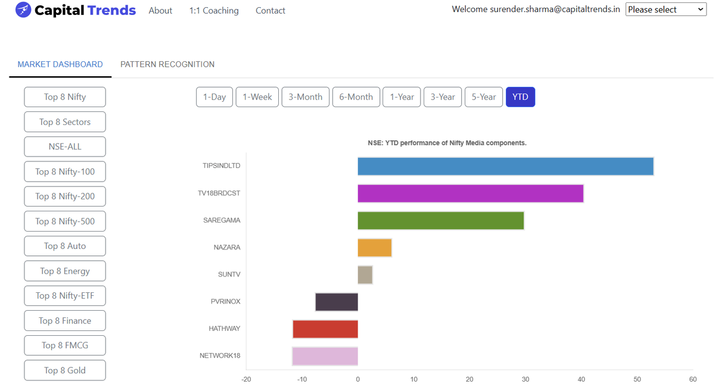Image resolution: width=715 pixels, height=384 pixels.
Task: Show Top 8 Gold
Action: pos(65,370)
